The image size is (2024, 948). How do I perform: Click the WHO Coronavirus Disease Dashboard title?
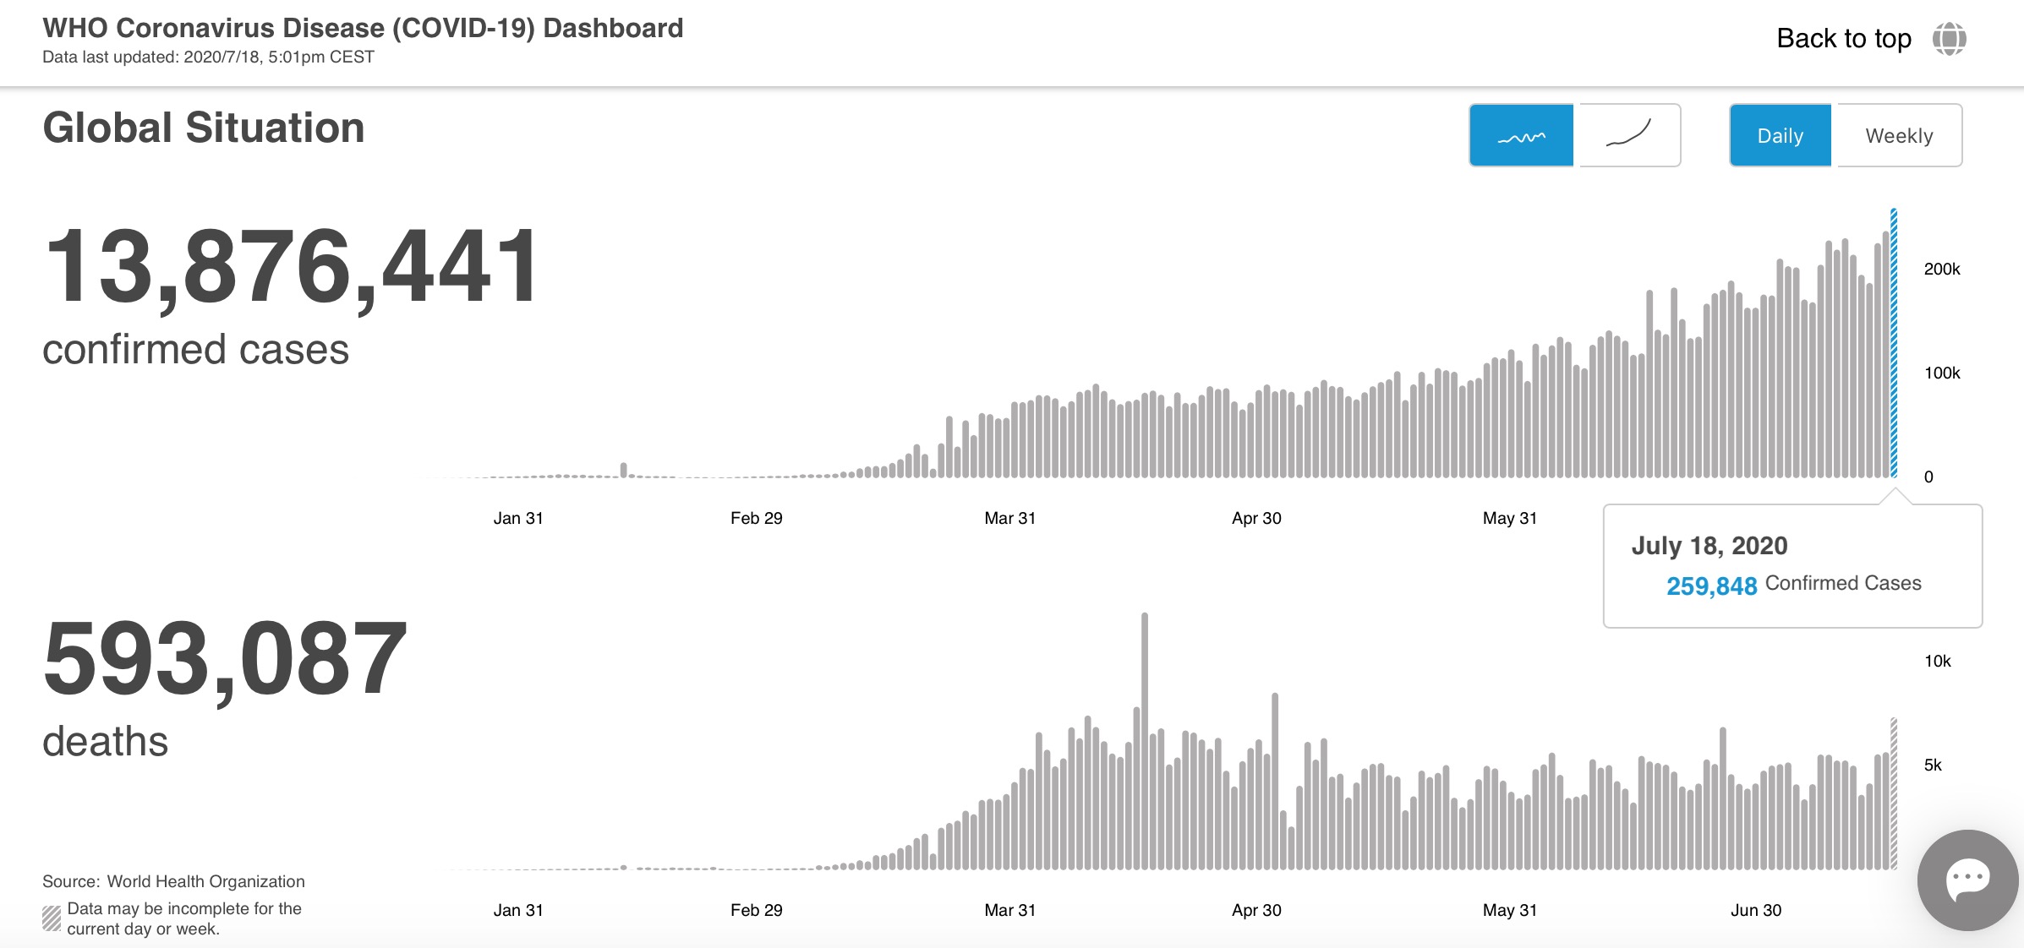(x=363, y=28)
